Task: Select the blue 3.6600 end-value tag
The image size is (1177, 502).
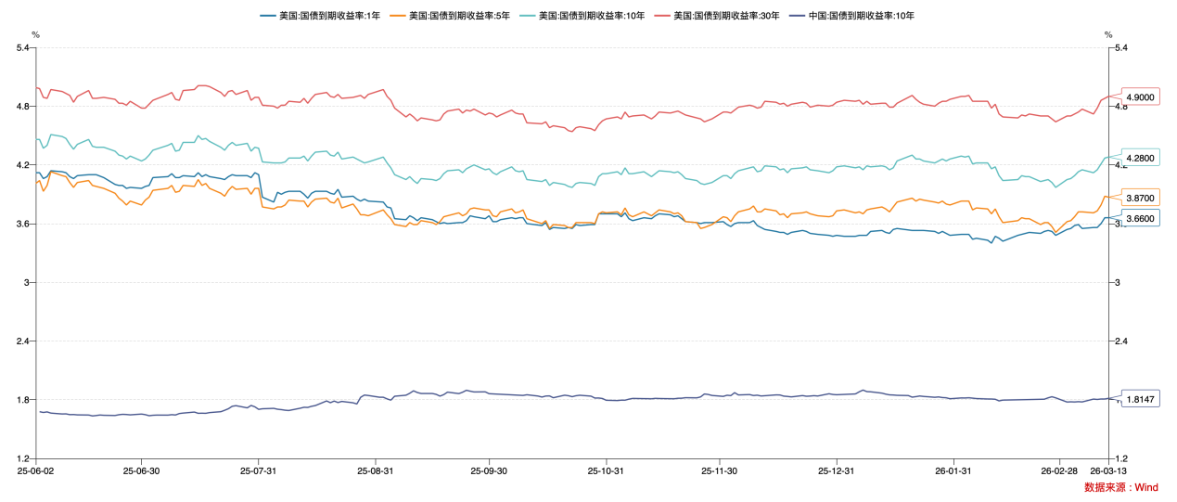Action: 1140,218
